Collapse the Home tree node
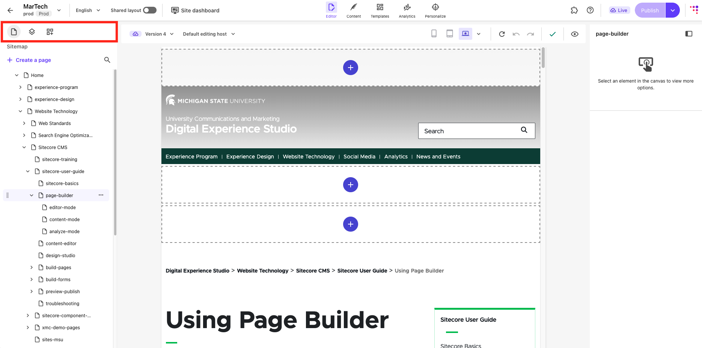 pos(17,75)
